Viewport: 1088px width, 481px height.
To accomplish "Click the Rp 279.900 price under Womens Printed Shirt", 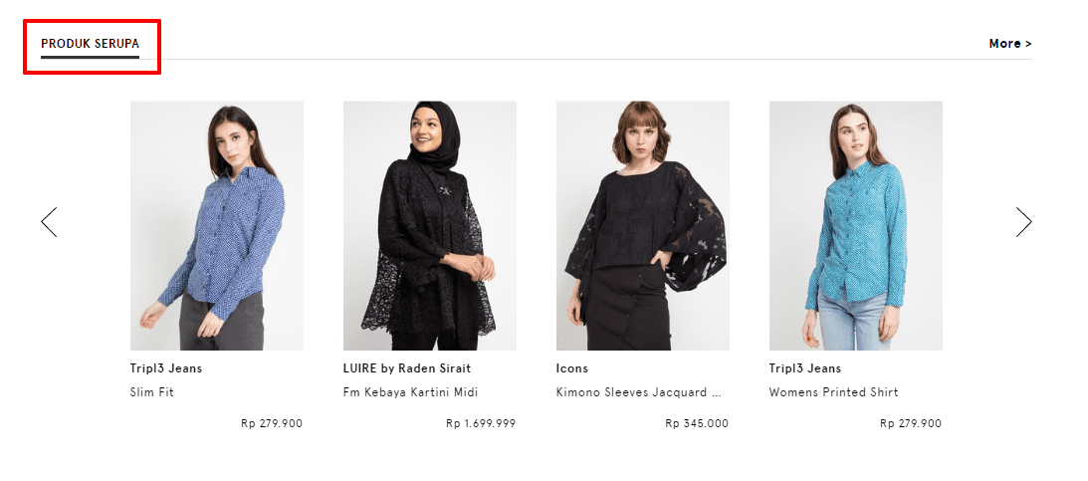I will [911, 423].
